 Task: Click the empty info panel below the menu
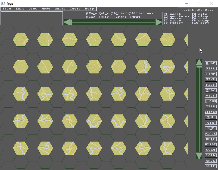(x=32, y=18)
